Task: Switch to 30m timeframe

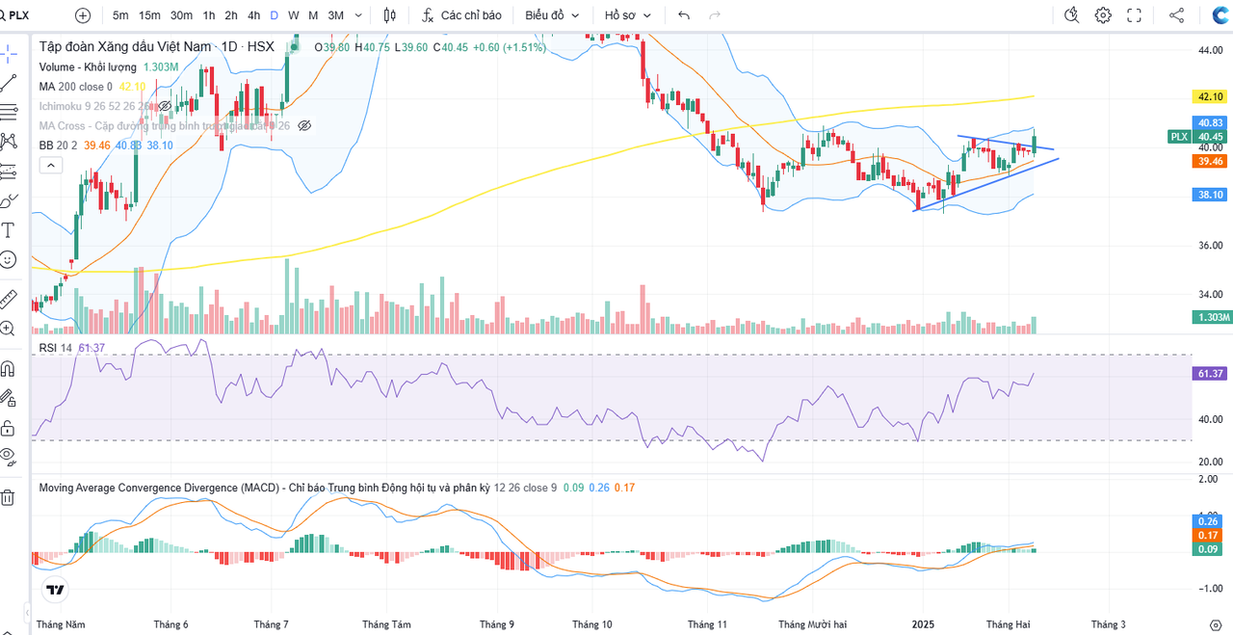Action: click(181, 15)
